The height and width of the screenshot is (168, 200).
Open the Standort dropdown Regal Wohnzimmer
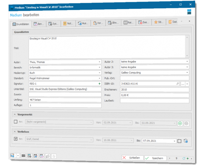pyautogui.click(x=99, y=78)
